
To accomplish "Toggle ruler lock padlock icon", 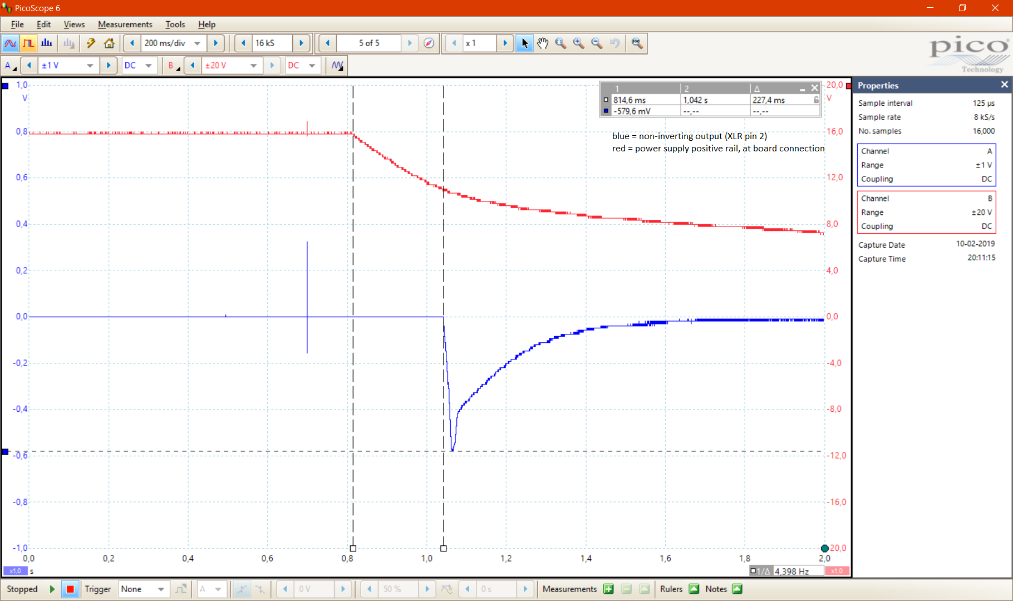I will (816, 100).
